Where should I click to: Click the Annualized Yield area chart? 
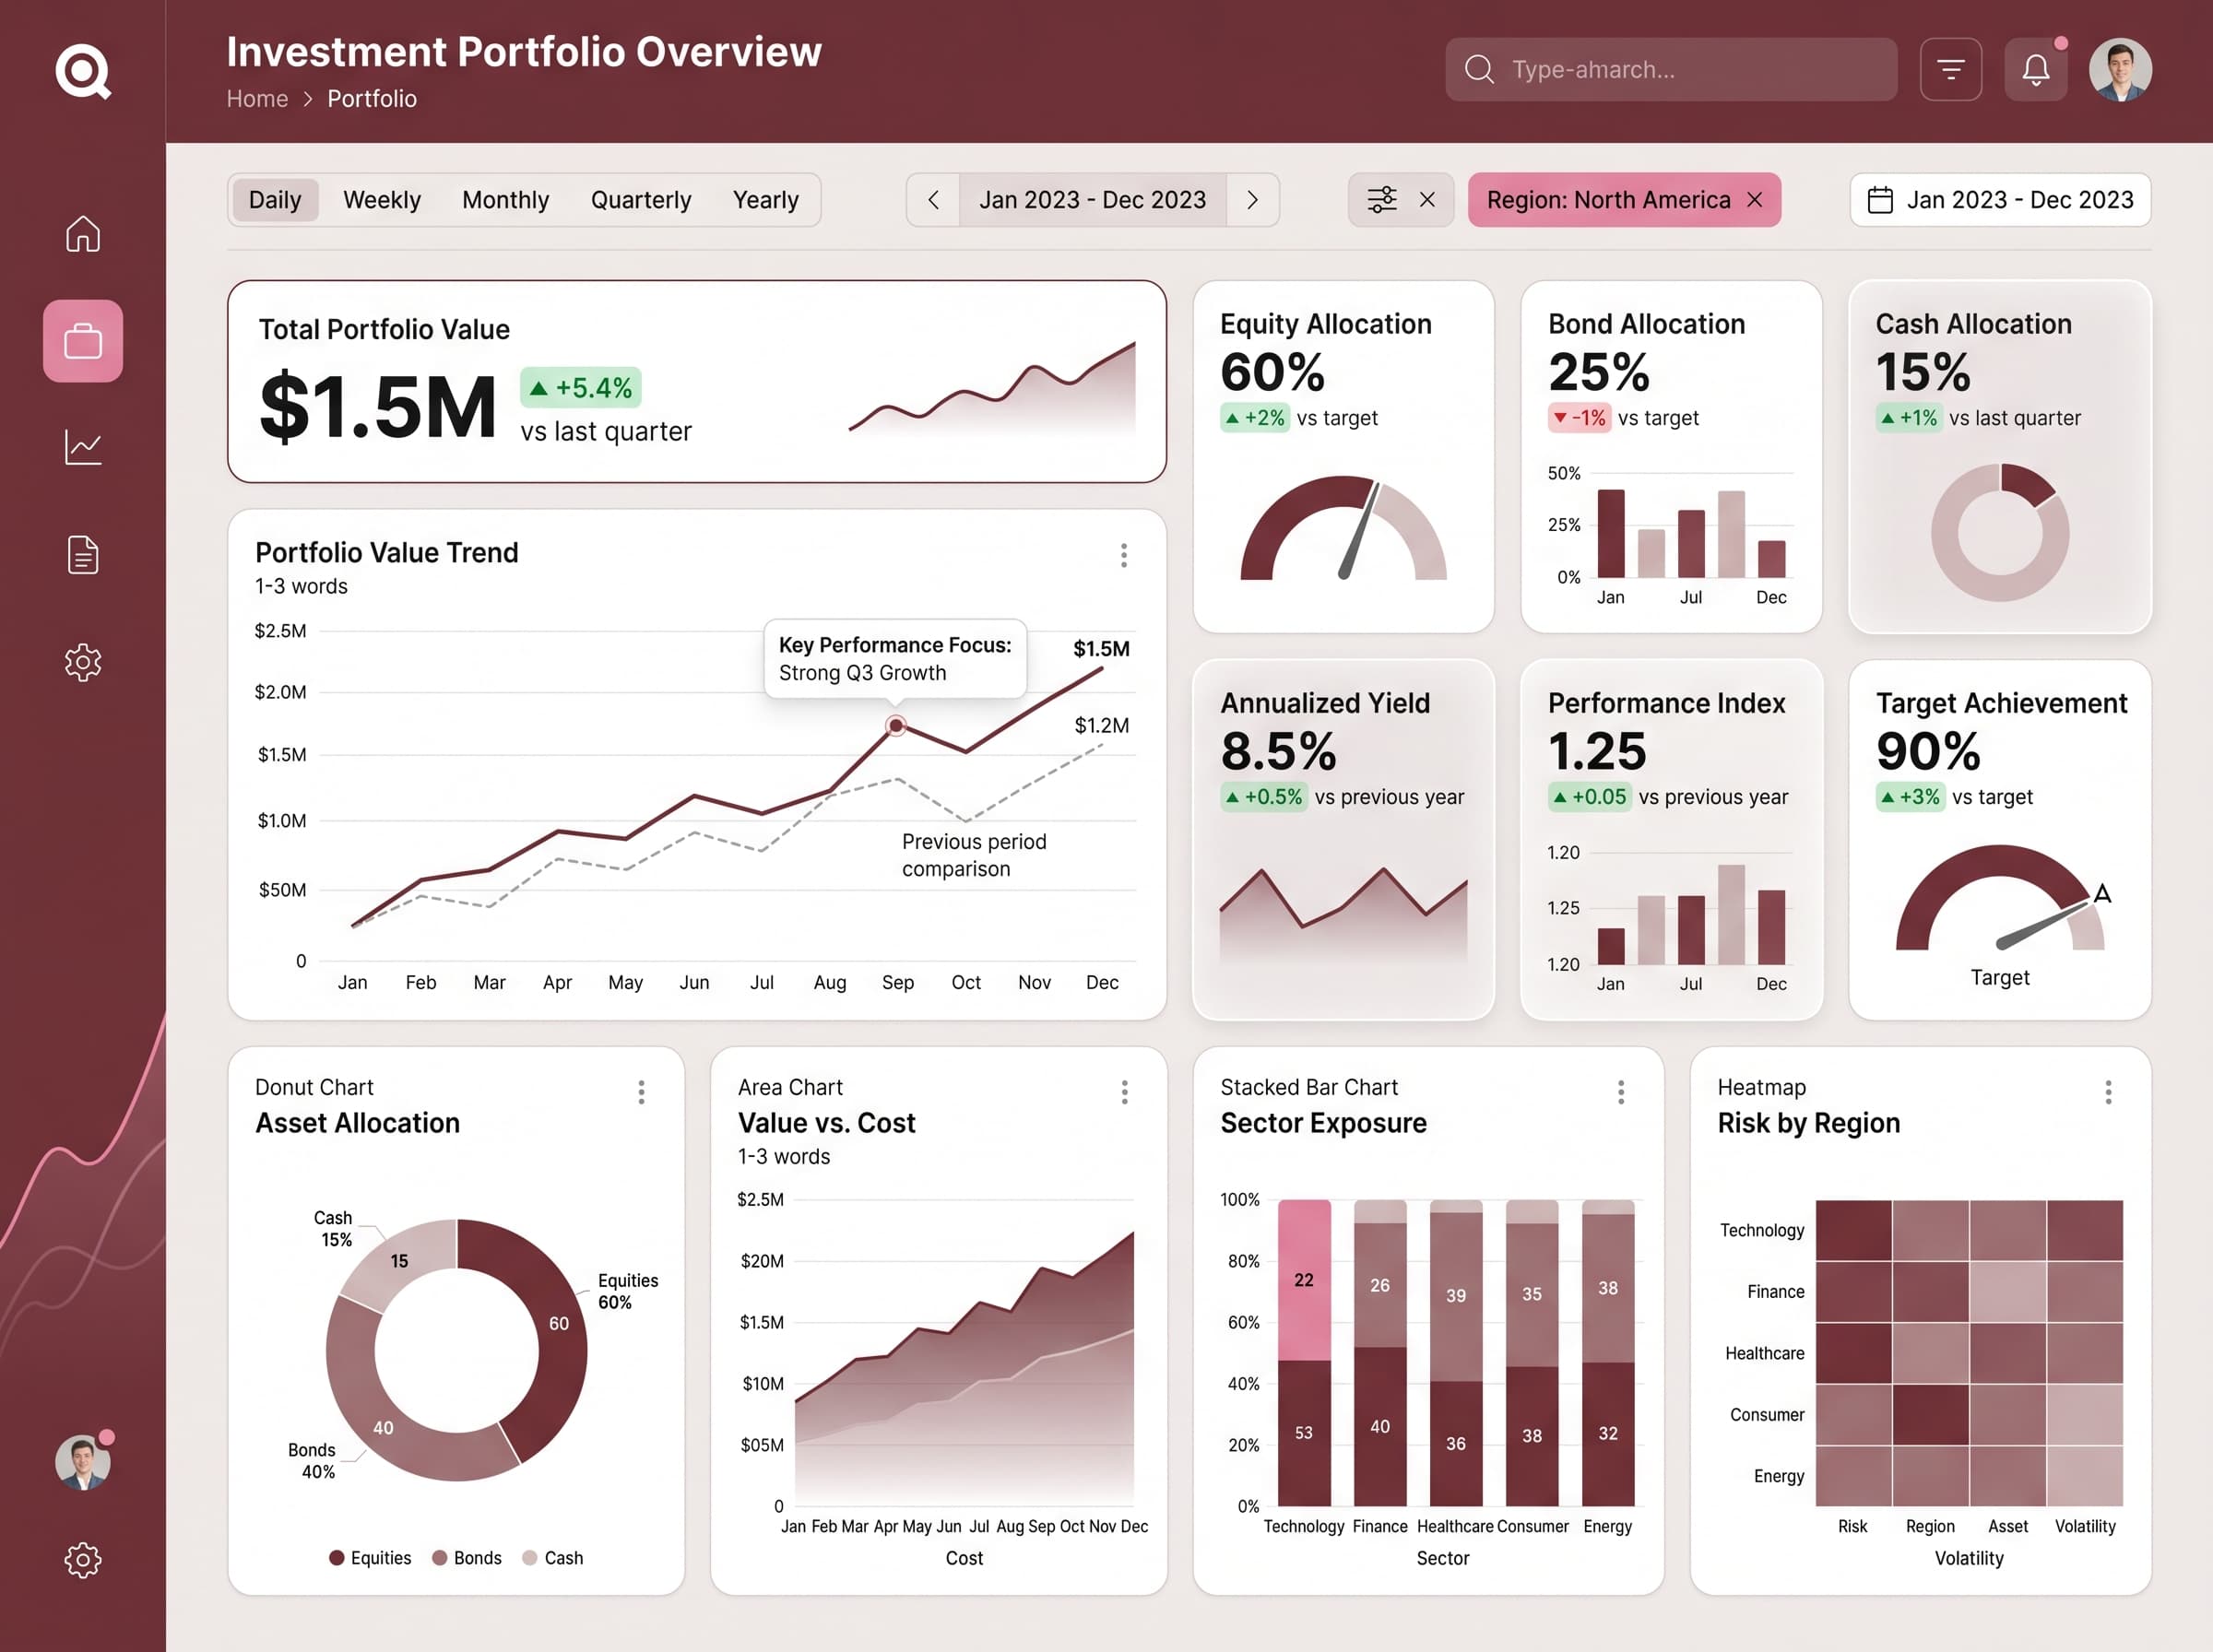1343,916
